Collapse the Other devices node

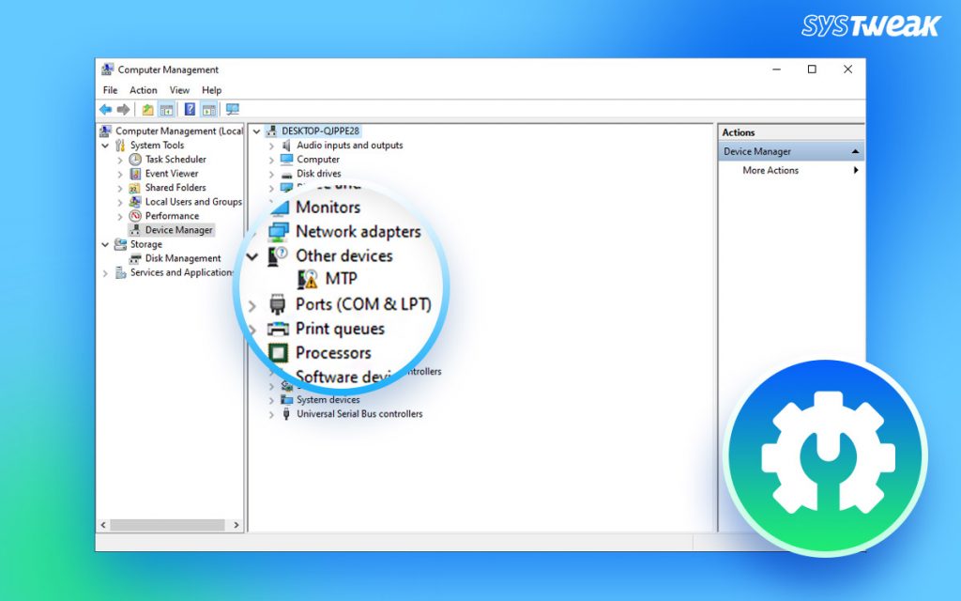coord(251,255)
